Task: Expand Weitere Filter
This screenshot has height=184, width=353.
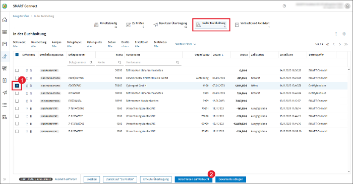Action: coord(186,44)
